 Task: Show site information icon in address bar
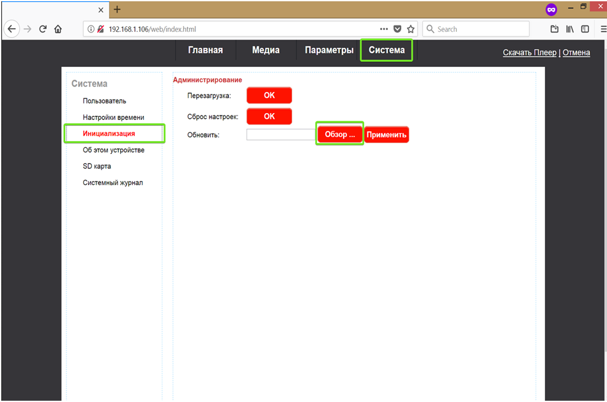coord(91,29)
